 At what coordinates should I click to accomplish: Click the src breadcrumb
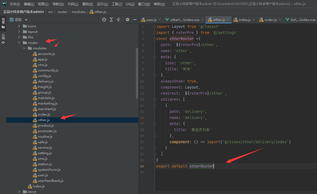tap(51, 12)
